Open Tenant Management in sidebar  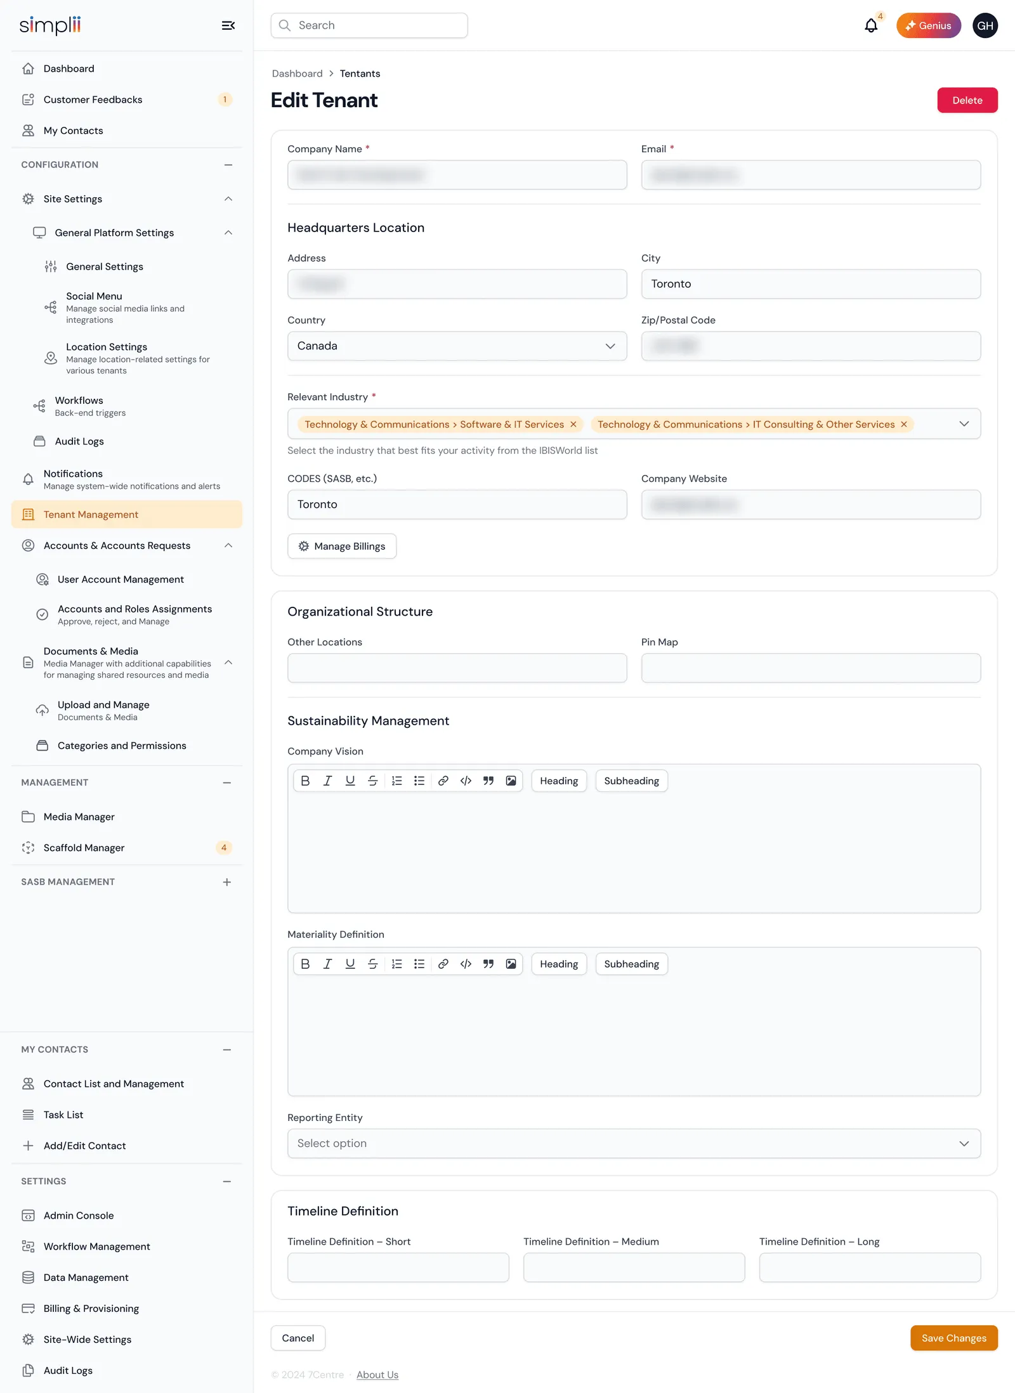pos(127,514)
